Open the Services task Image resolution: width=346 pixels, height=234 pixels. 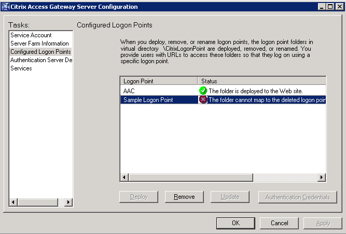[x=21, y=68]
